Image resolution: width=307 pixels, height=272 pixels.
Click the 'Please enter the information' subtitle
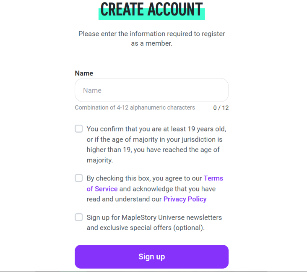[151, 34]
